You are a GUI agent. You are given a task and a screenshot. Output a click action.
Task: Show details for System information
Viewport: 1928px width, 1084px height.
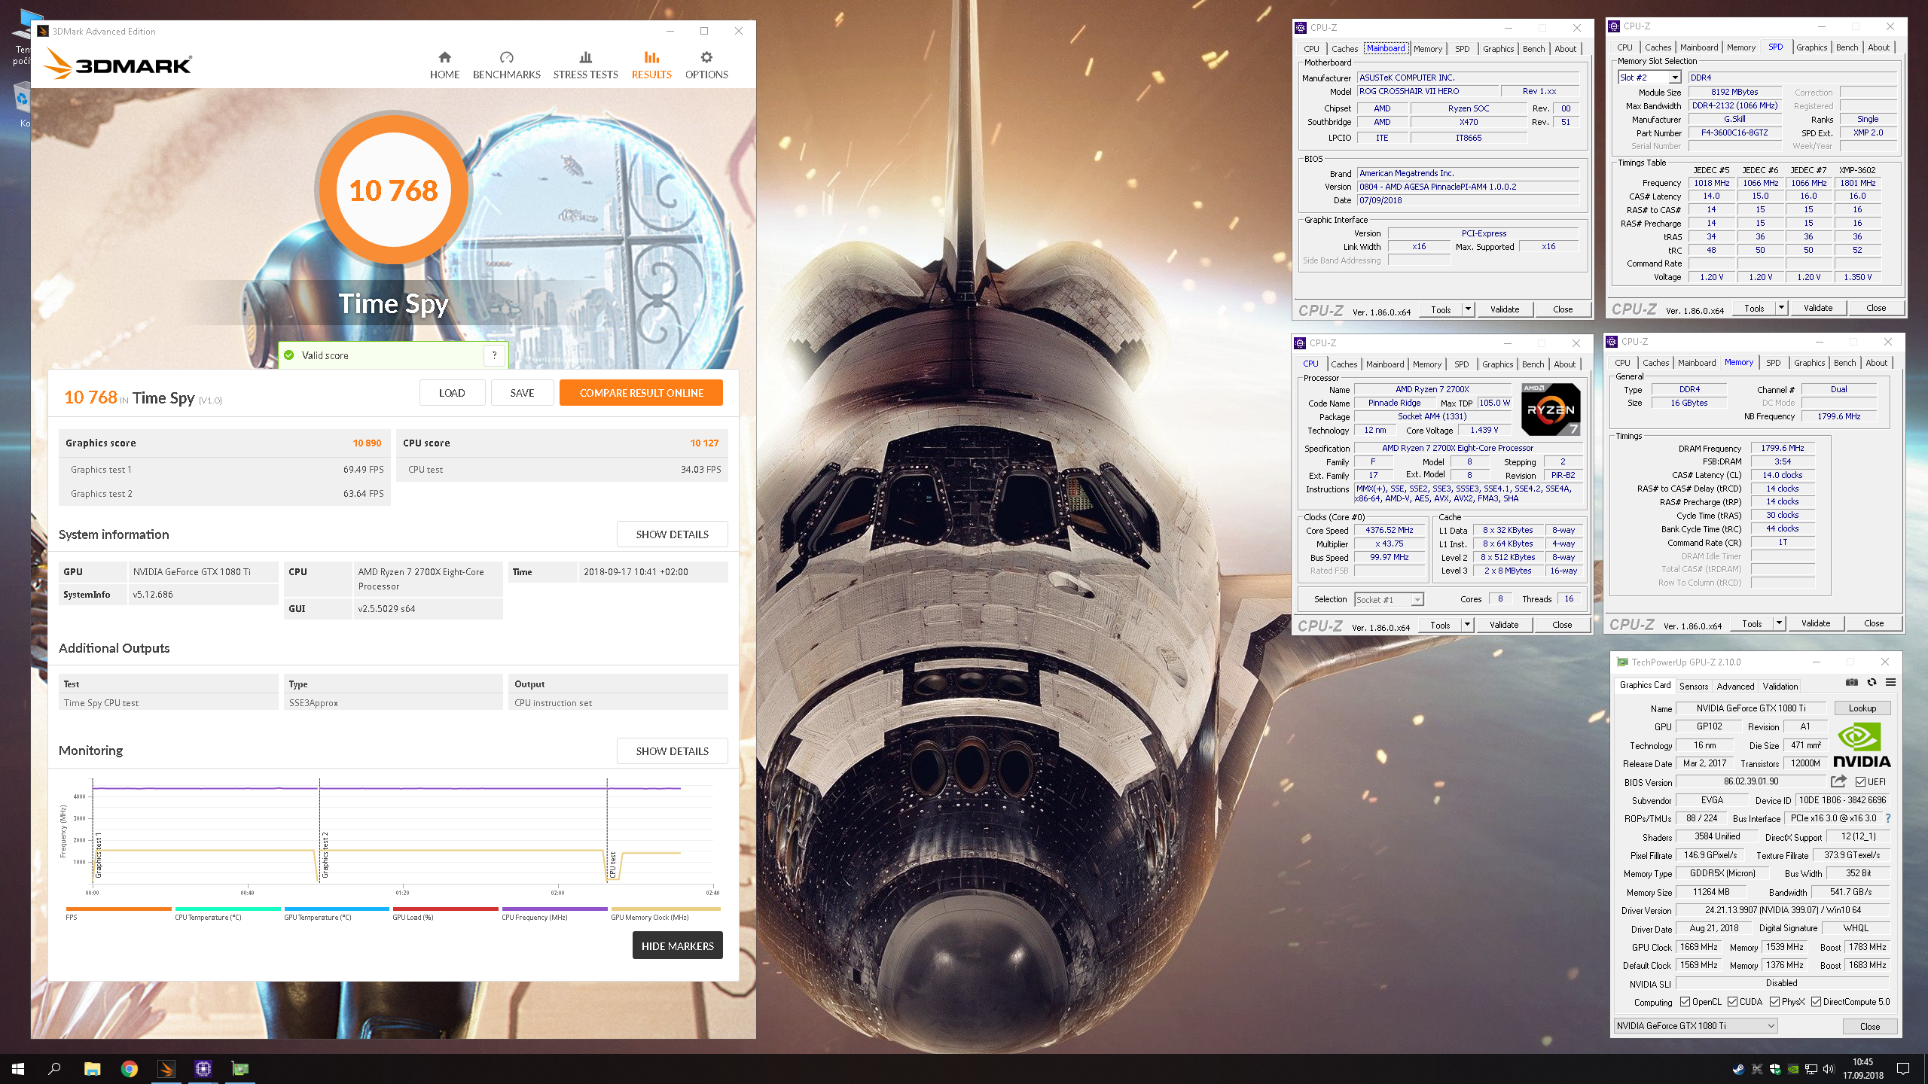tap(672, 534)
